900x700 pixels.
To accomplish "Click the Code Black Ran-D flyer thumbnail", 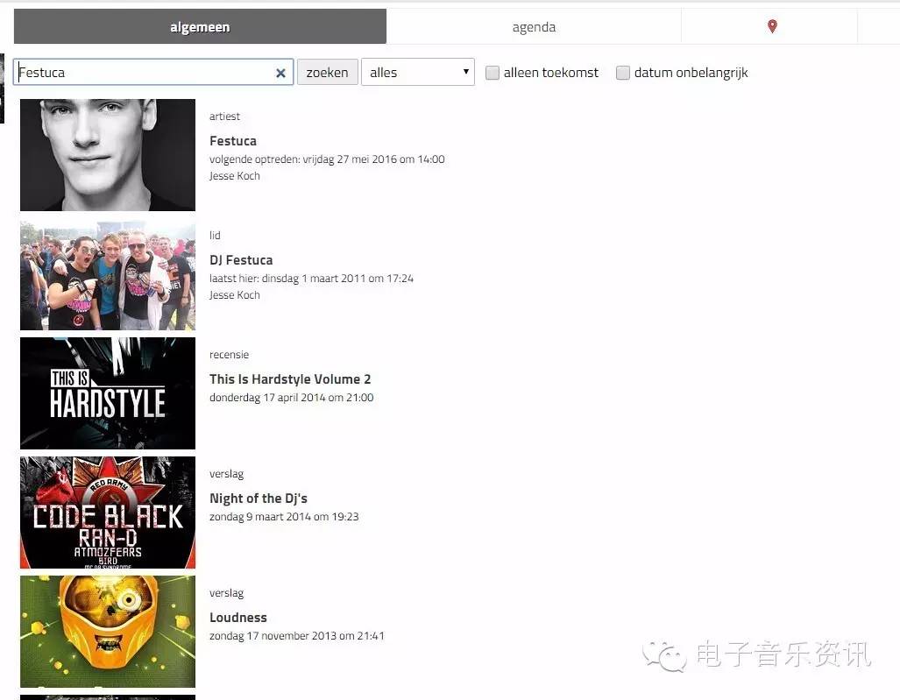I will pos(108,513).
